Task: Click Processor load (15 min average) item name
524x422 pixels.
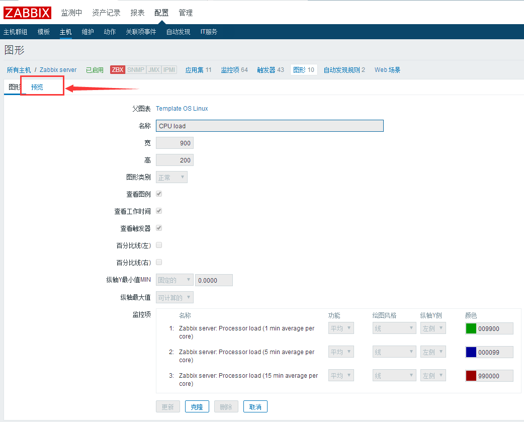Action: 248,380
